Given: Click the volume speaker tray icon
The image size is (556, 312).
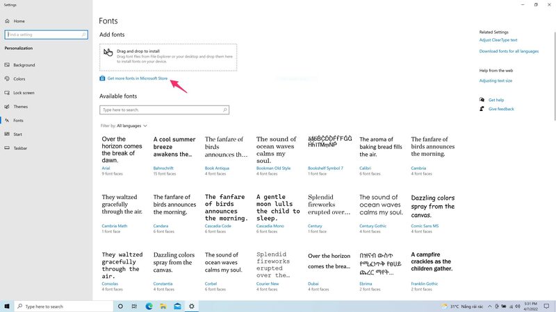Looking at the screenshot, I should (518, 306).
